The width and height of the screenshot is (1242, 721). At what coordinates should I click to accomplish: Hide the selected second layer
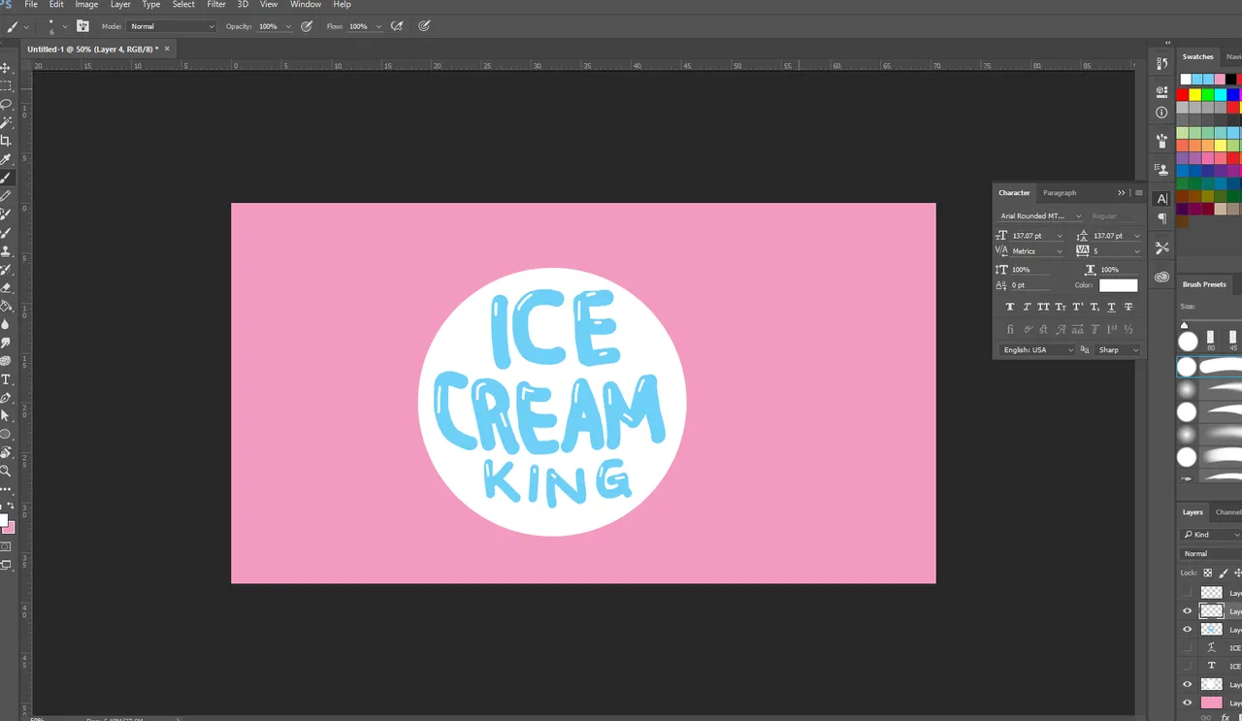(1187, 611)
